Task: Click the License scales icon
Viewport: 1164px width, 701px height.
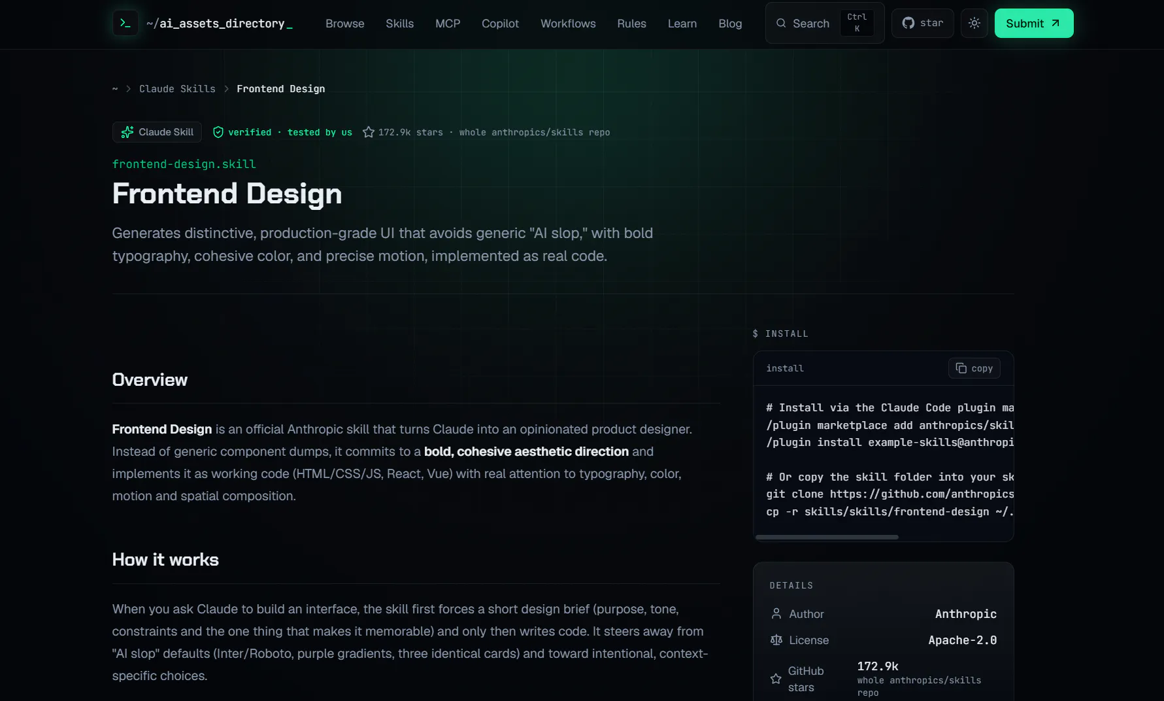Action: tap(776, 640)
